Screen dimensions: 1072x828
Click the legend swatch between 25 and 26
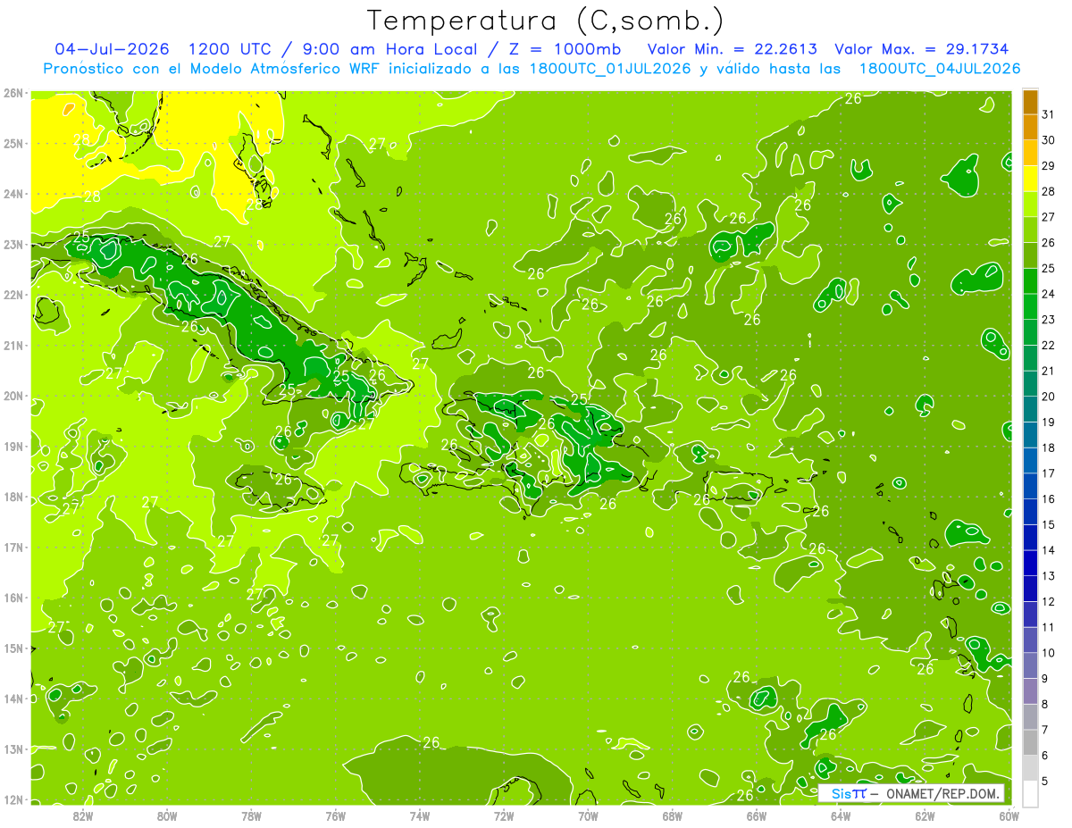tap(1031, 255)
